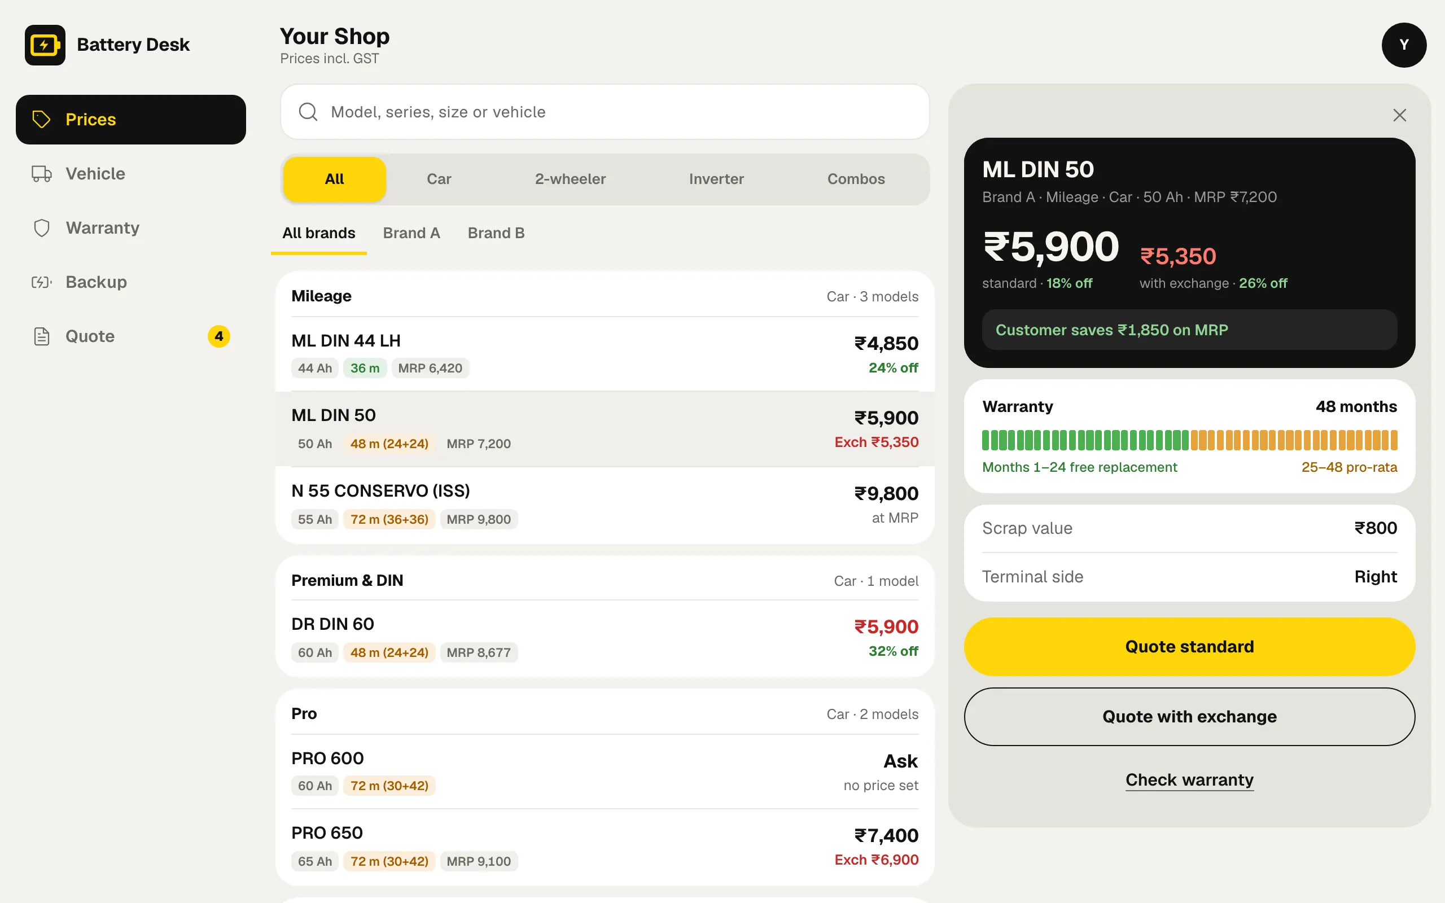Click the Quote with exchange button
1445x903 pixels.
click(x=1189, y=717)
